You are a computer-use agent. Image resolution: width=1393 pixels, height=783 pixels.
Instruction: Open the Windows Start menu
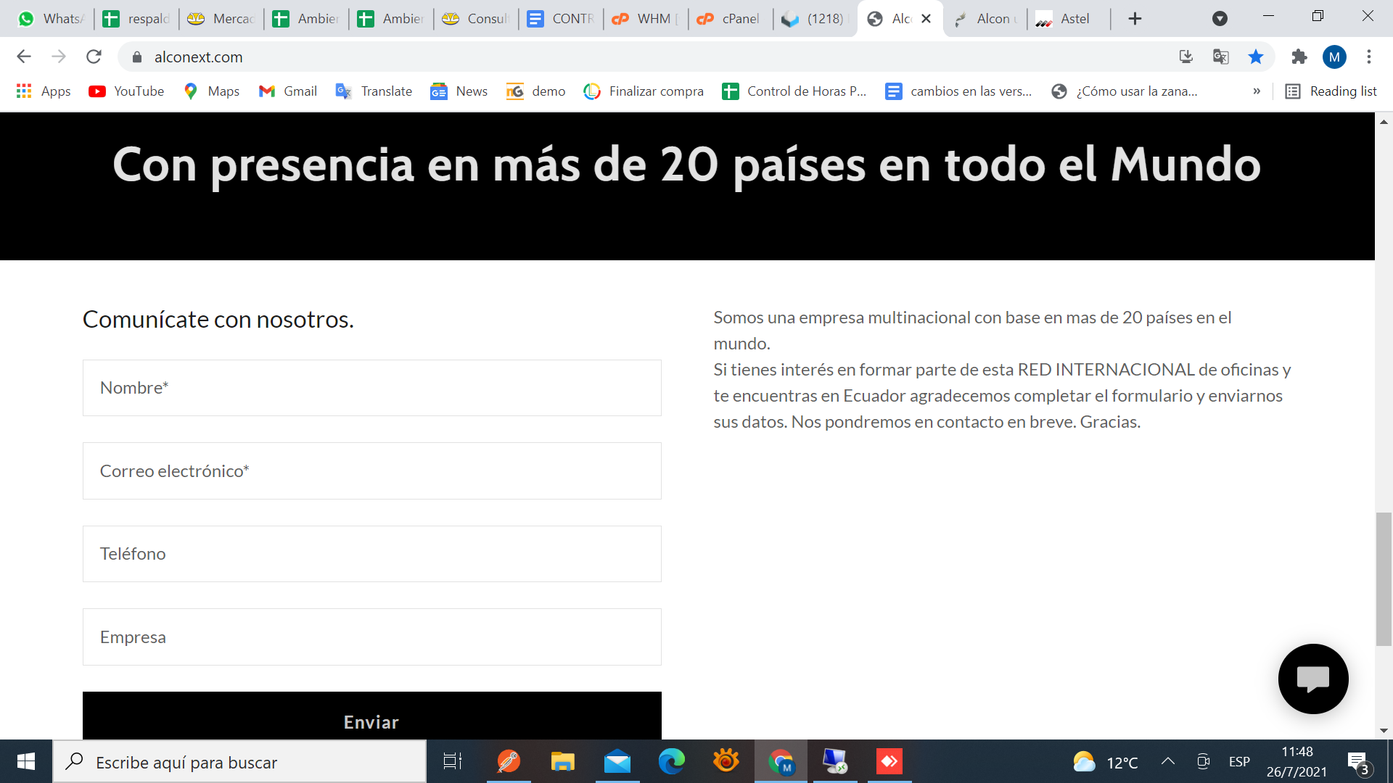(x=26, y=761)
